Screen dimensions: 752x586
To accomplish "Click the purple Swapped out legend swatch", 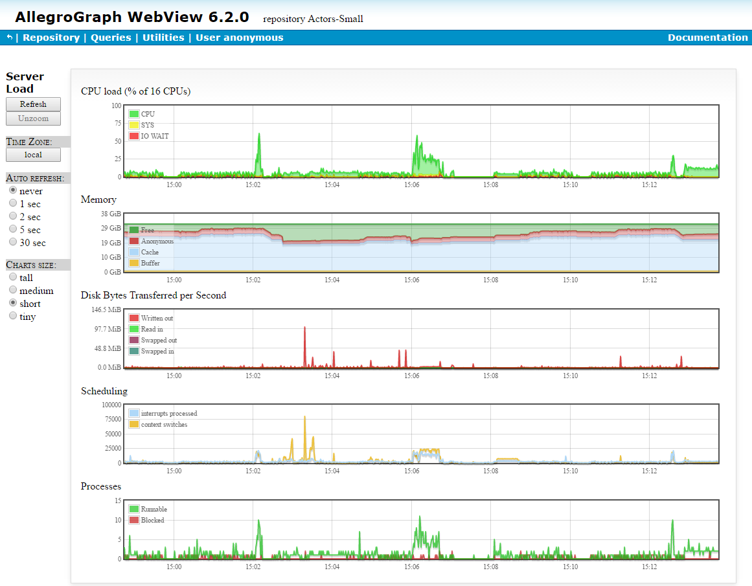I will click(134, 341).
